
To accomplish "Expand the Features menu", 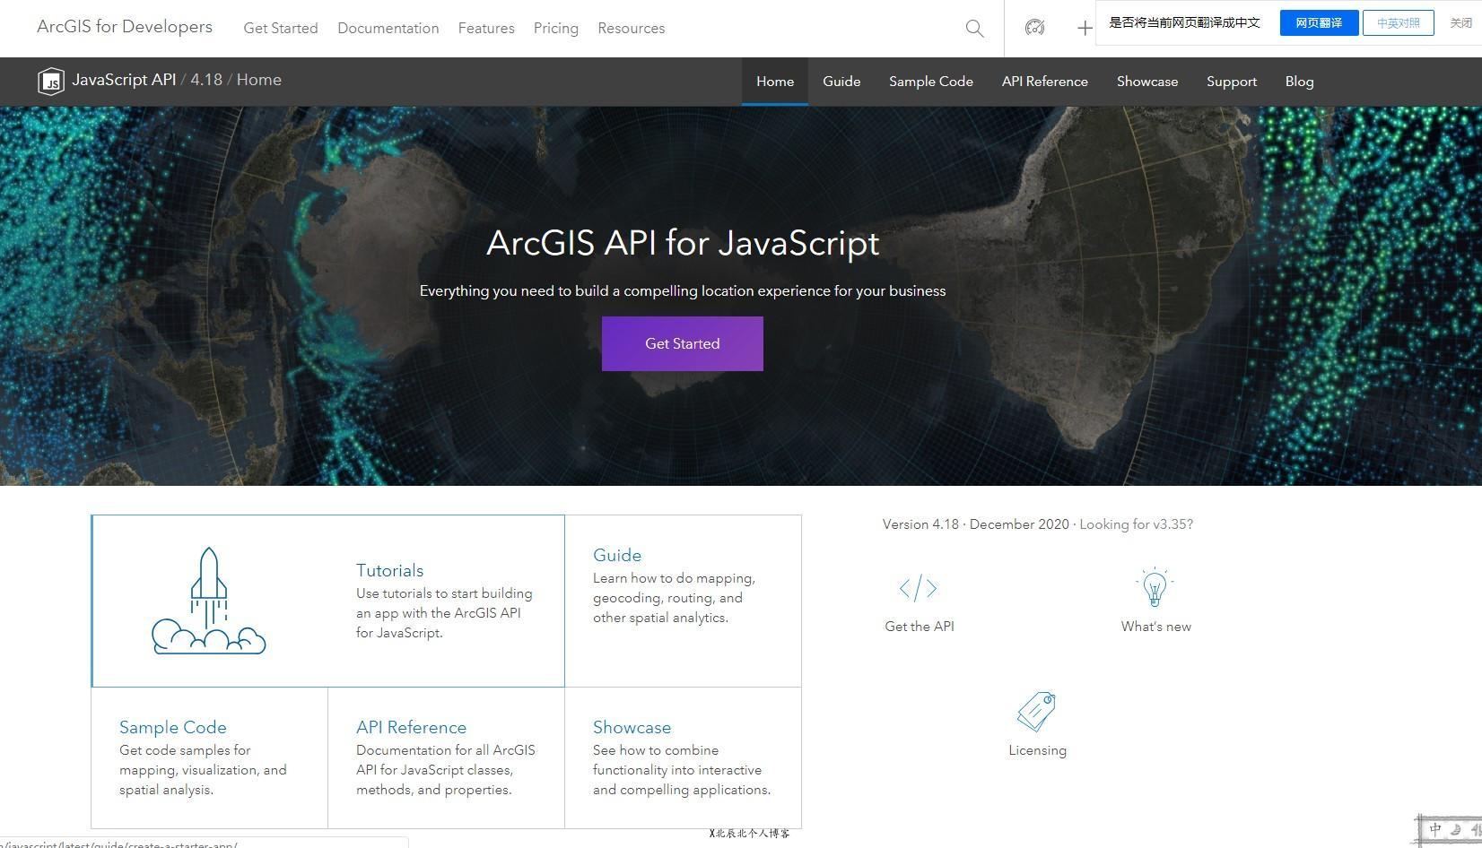I will tap(485, 29).
